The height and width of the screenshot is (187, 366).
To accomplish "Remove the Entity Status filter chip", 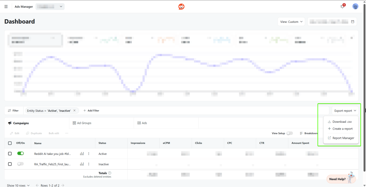I will (x=74, y=111).
